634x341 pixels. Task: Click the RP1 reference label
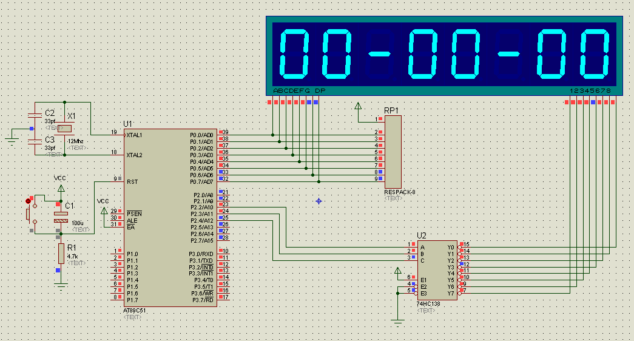(x=391, y=110)
